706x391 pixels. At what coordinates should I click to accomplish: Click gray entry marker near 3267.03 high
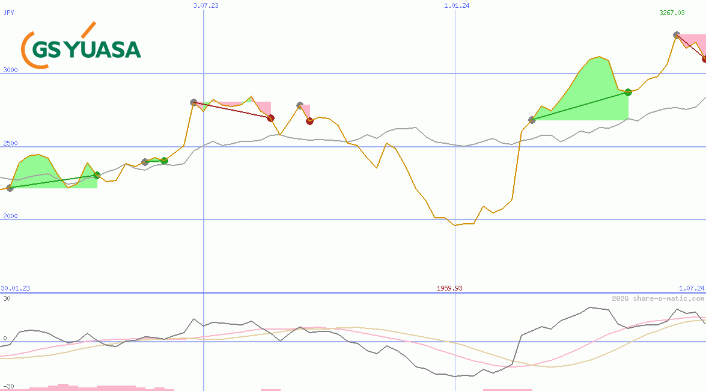pos(677,35)
